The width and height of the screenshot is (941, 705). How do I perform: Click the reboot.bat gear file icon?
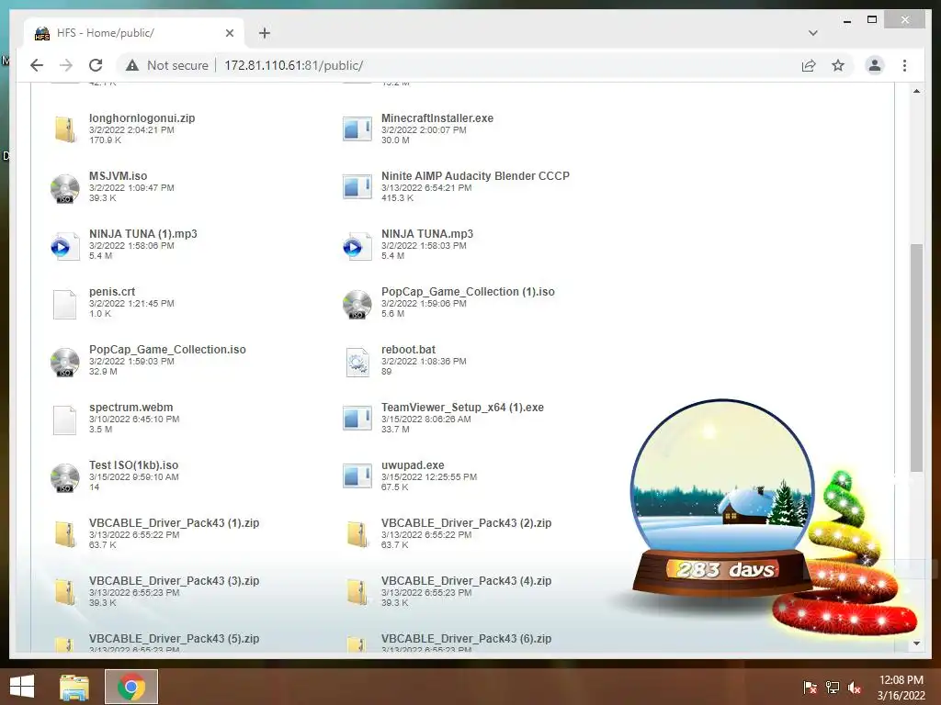click(x=357, y=362)
